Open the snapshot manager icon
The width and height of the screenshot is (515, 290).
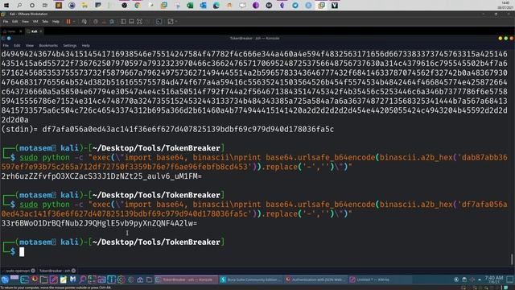click(x=112, y=22)
